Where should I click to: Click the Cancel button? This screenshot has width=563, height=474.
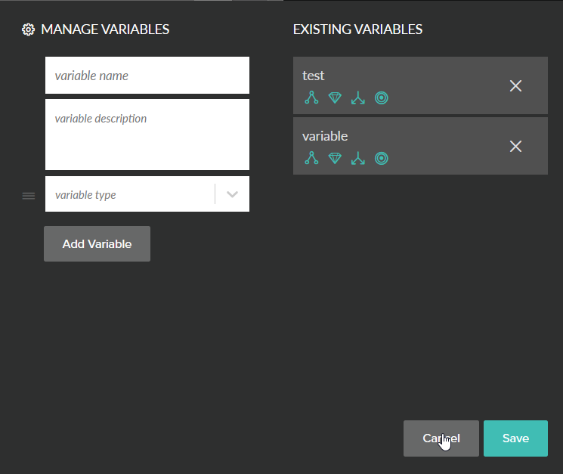click(x=441, y=438)
